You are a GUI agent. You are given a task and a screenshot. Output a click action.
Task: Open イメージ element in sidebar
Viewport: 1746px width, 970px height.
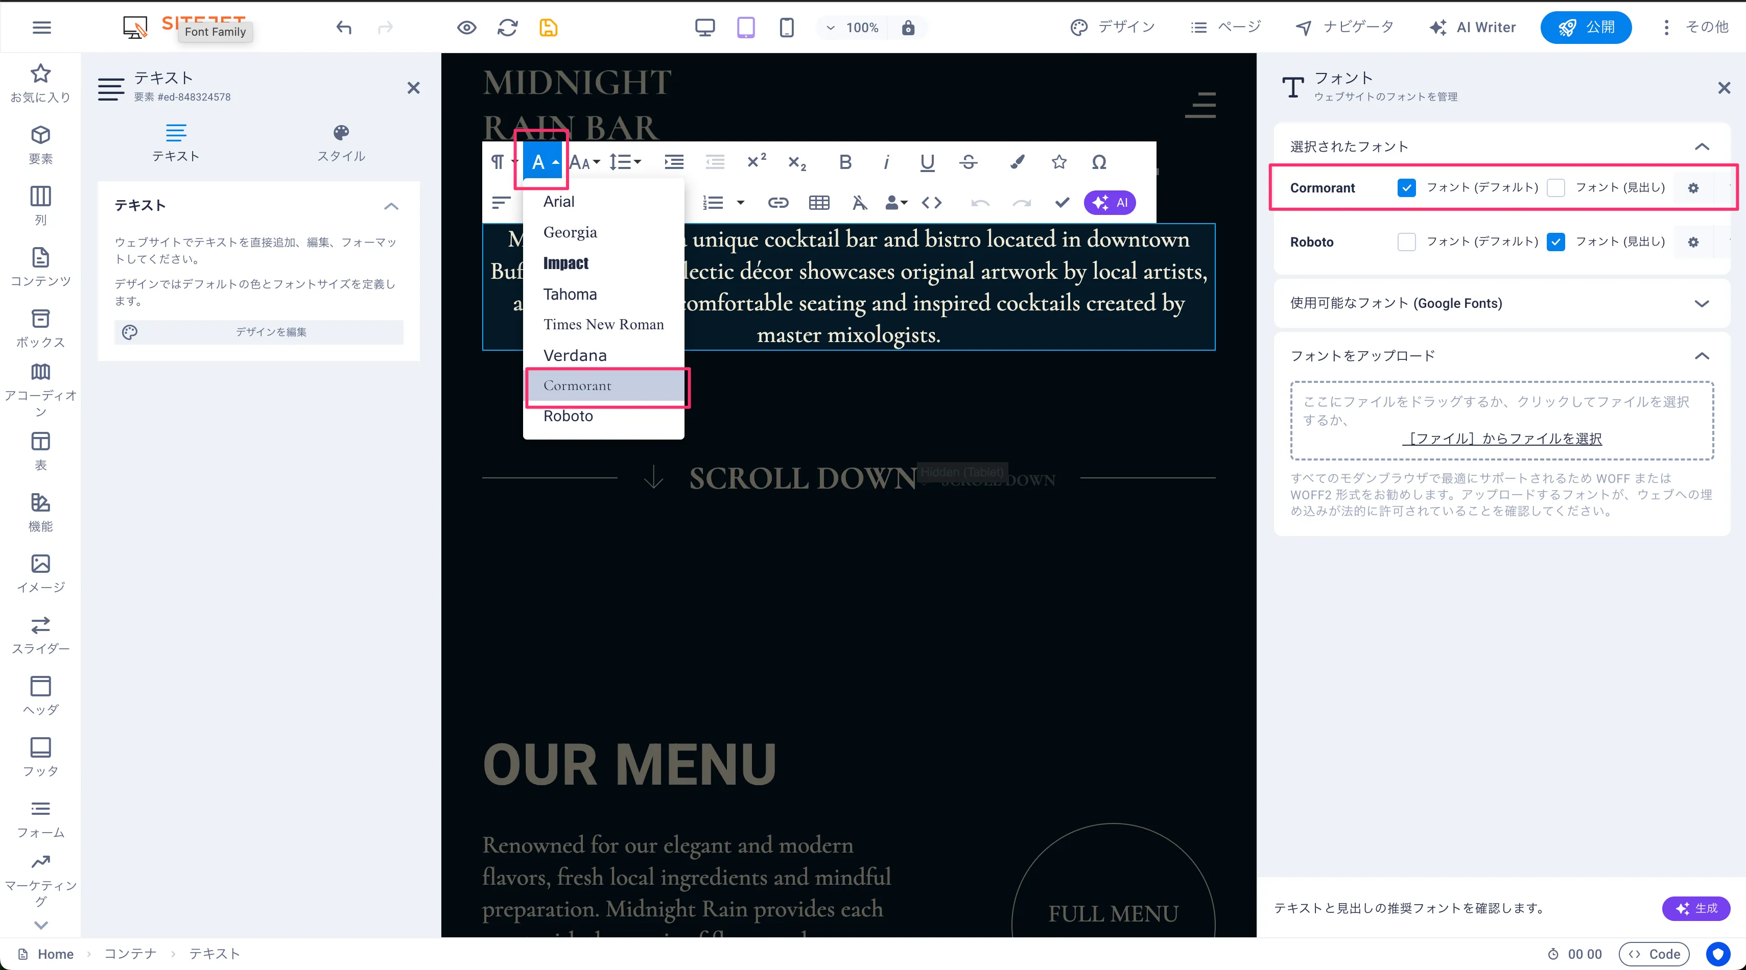point(41,574)
